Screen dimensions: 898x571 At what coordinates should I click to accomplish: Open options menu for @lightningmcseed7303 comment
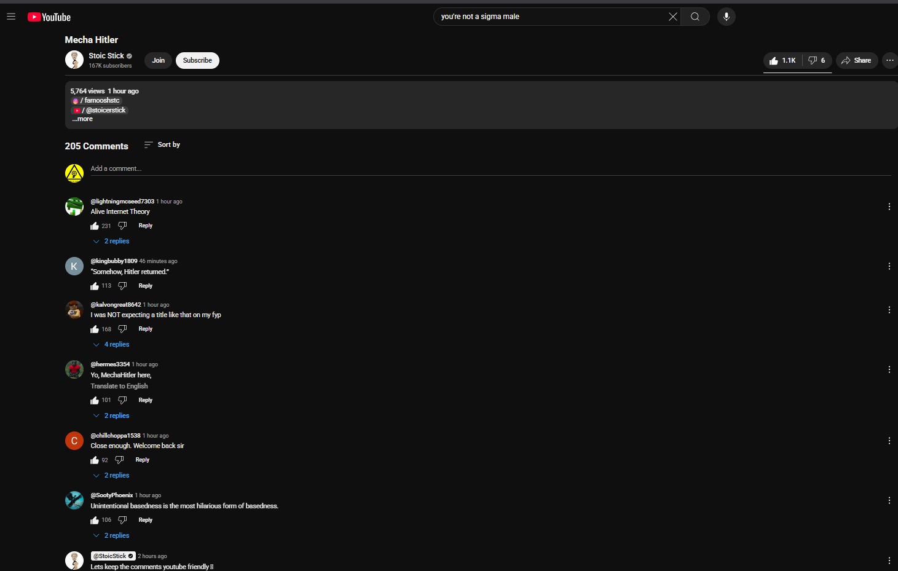(889, 207)
